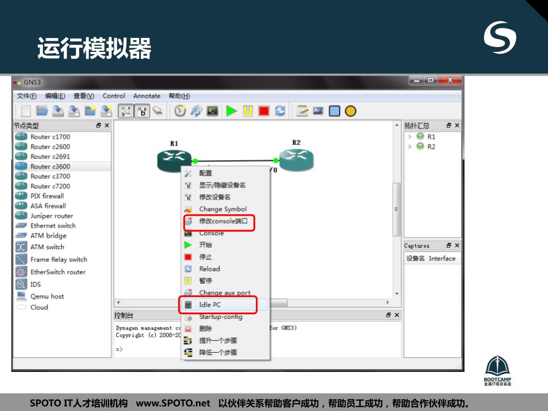Choose 开始 in the context menu
This screenshot has height=411, width=548.
226,245
